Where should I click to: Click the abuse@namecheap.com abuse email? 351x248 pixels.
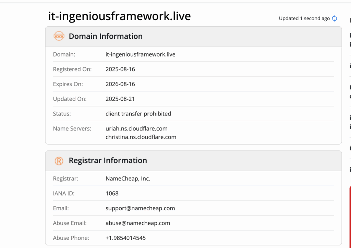pos(138,223)
